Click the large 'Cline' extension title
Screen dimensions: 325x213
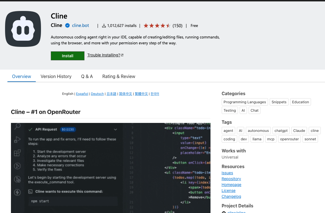tap(59, 16)
